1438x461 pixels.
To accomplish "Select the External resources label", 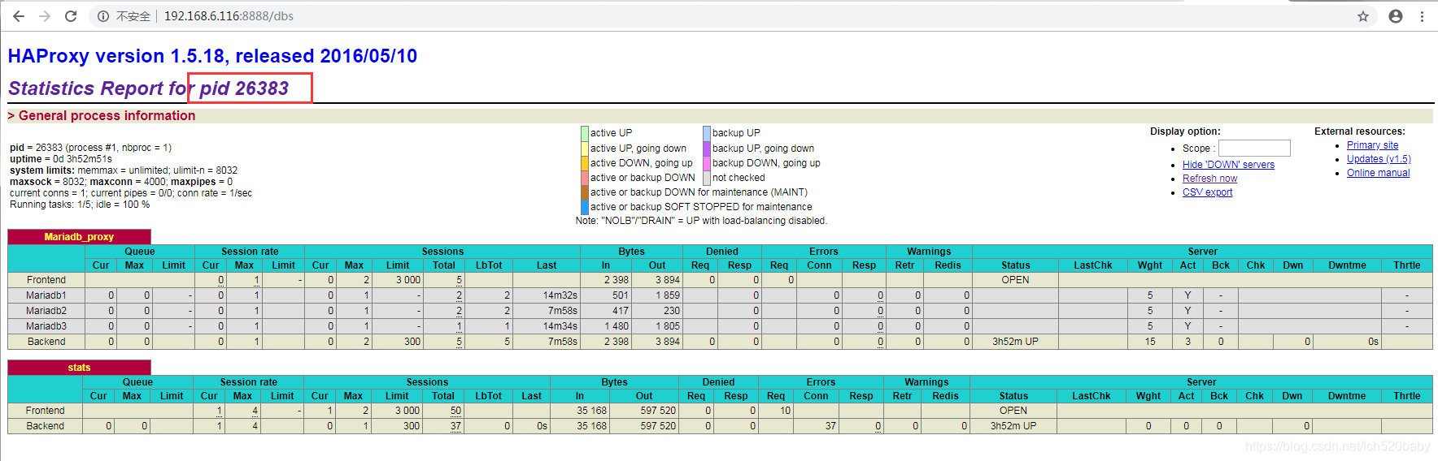I will [1359, 131].
